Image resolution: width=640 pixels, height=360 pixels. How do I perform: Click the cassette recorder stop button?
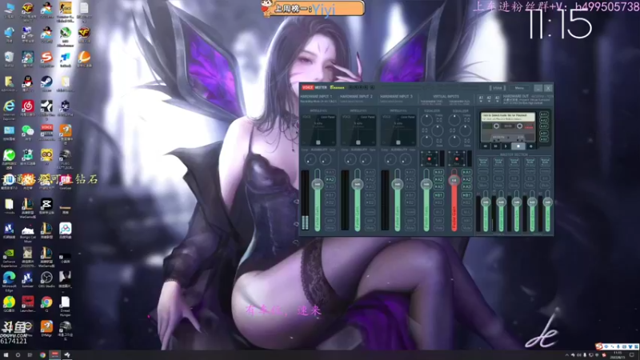tap(518, 146)
